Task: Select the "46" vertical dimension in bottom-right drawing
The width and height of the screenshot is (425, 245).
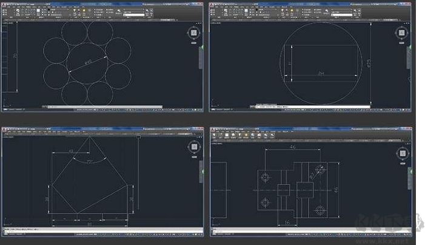Action: tap(336, 189)
